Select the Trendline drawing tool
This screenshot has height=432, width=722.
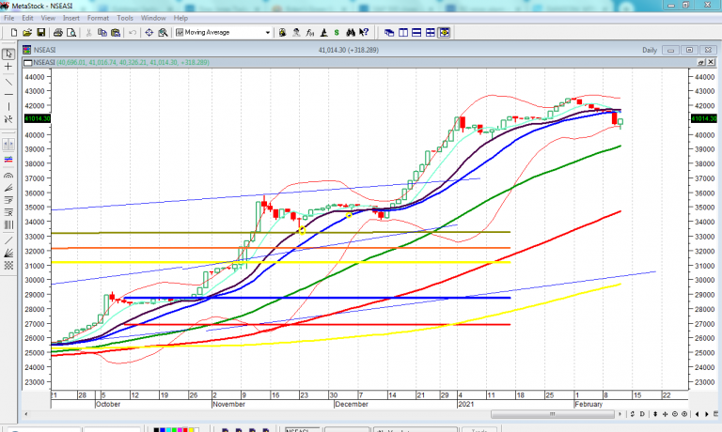point(8,82)
